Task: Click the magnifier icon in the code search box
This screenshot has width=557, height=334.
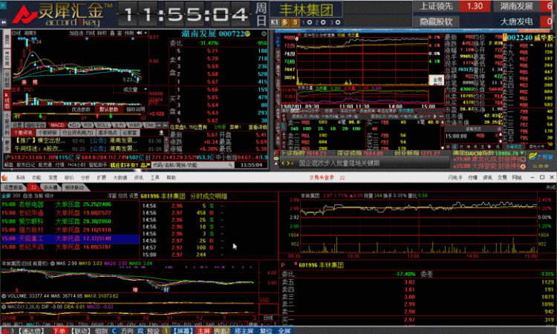Action: click(x=230, y=165)
